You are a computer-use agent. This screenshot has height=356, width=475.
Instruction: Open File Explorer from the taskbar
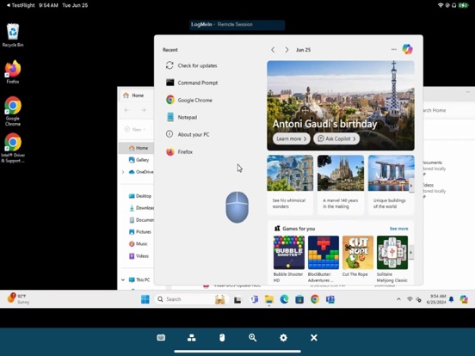tap(268, 299)
